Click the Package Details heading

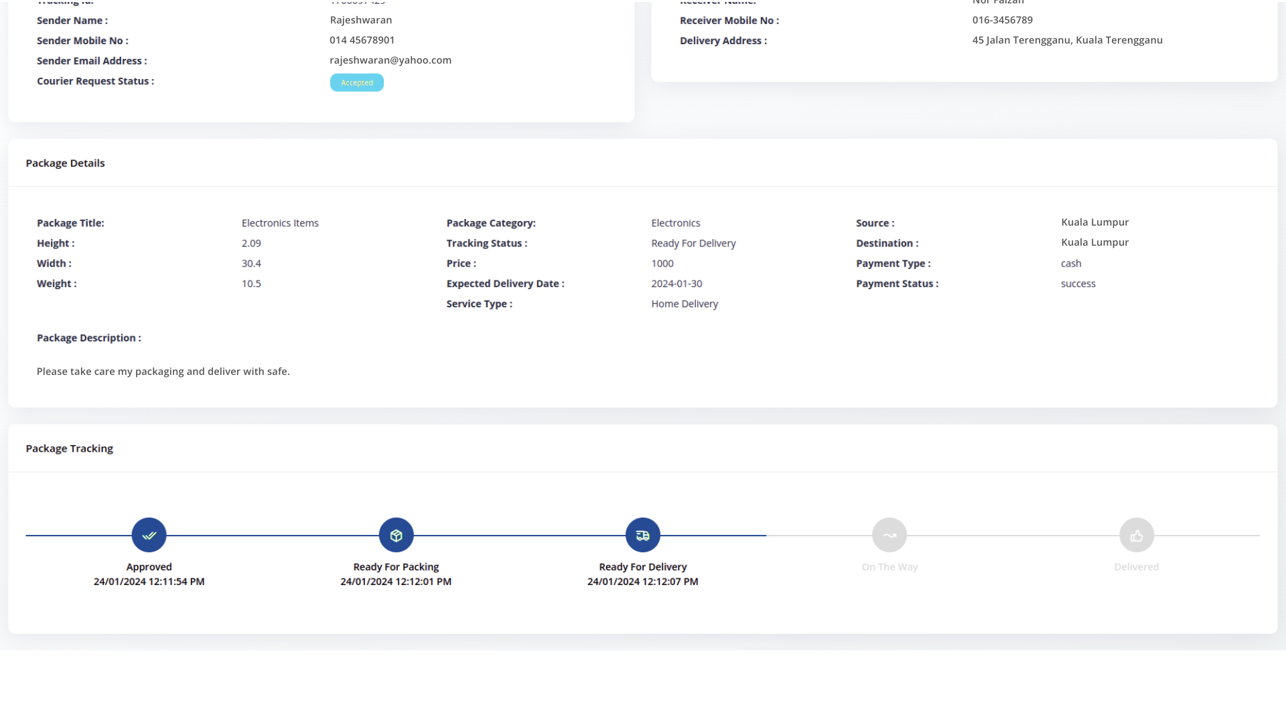pyautogui.click(x=65, y=163)
